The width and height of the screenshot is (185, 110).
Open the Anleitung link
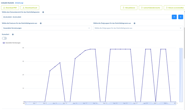[x=19, y=3]
